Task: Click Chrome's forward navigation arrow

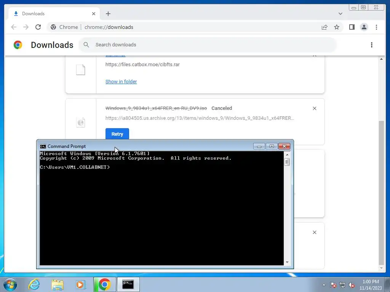Action: point(26,27)
